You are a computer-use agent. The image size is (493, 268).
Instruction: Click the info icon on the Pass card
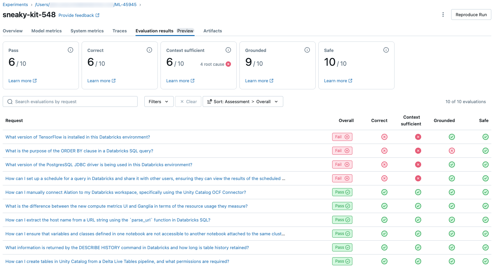[70, 50]
